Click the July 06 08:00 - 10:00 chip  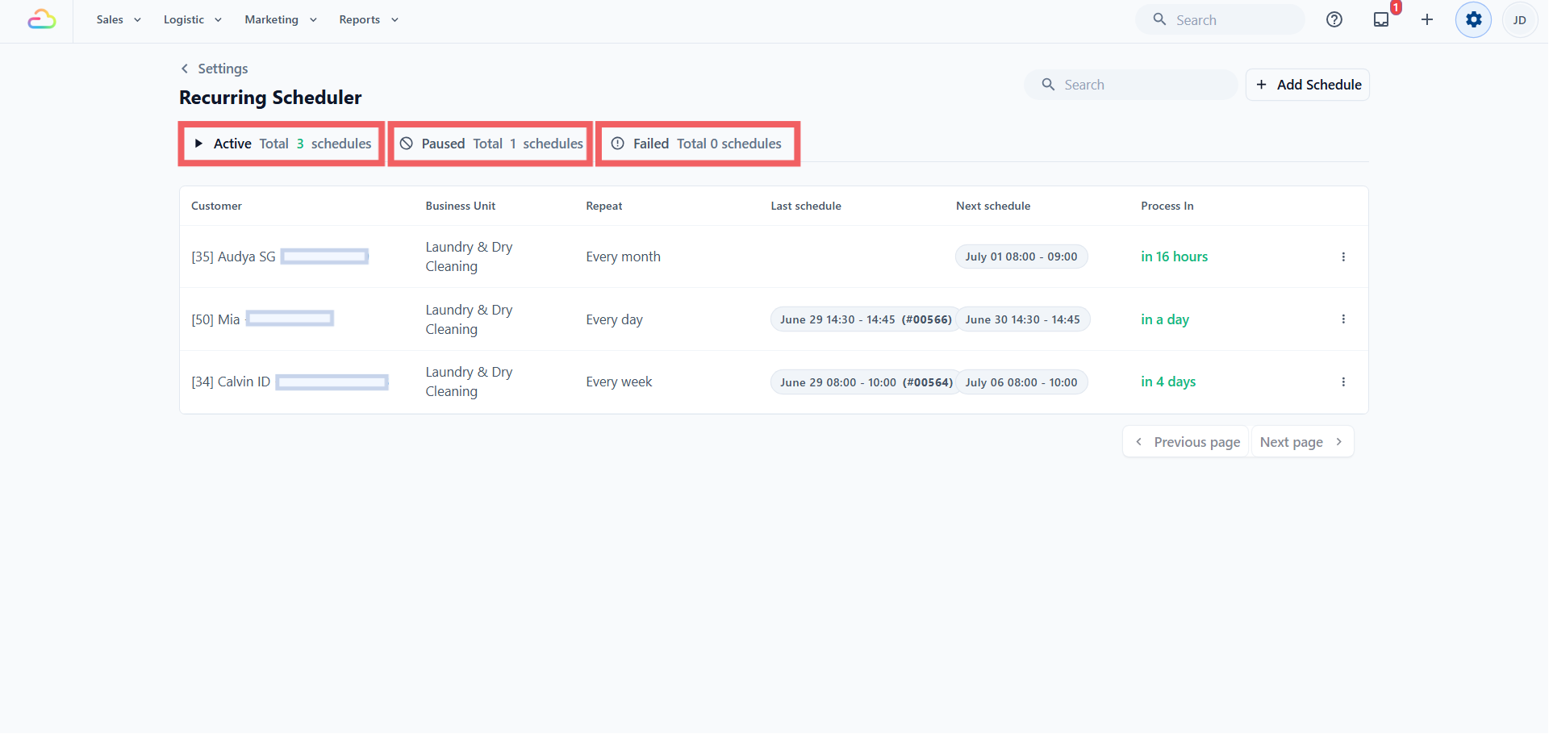[1021, 382]
